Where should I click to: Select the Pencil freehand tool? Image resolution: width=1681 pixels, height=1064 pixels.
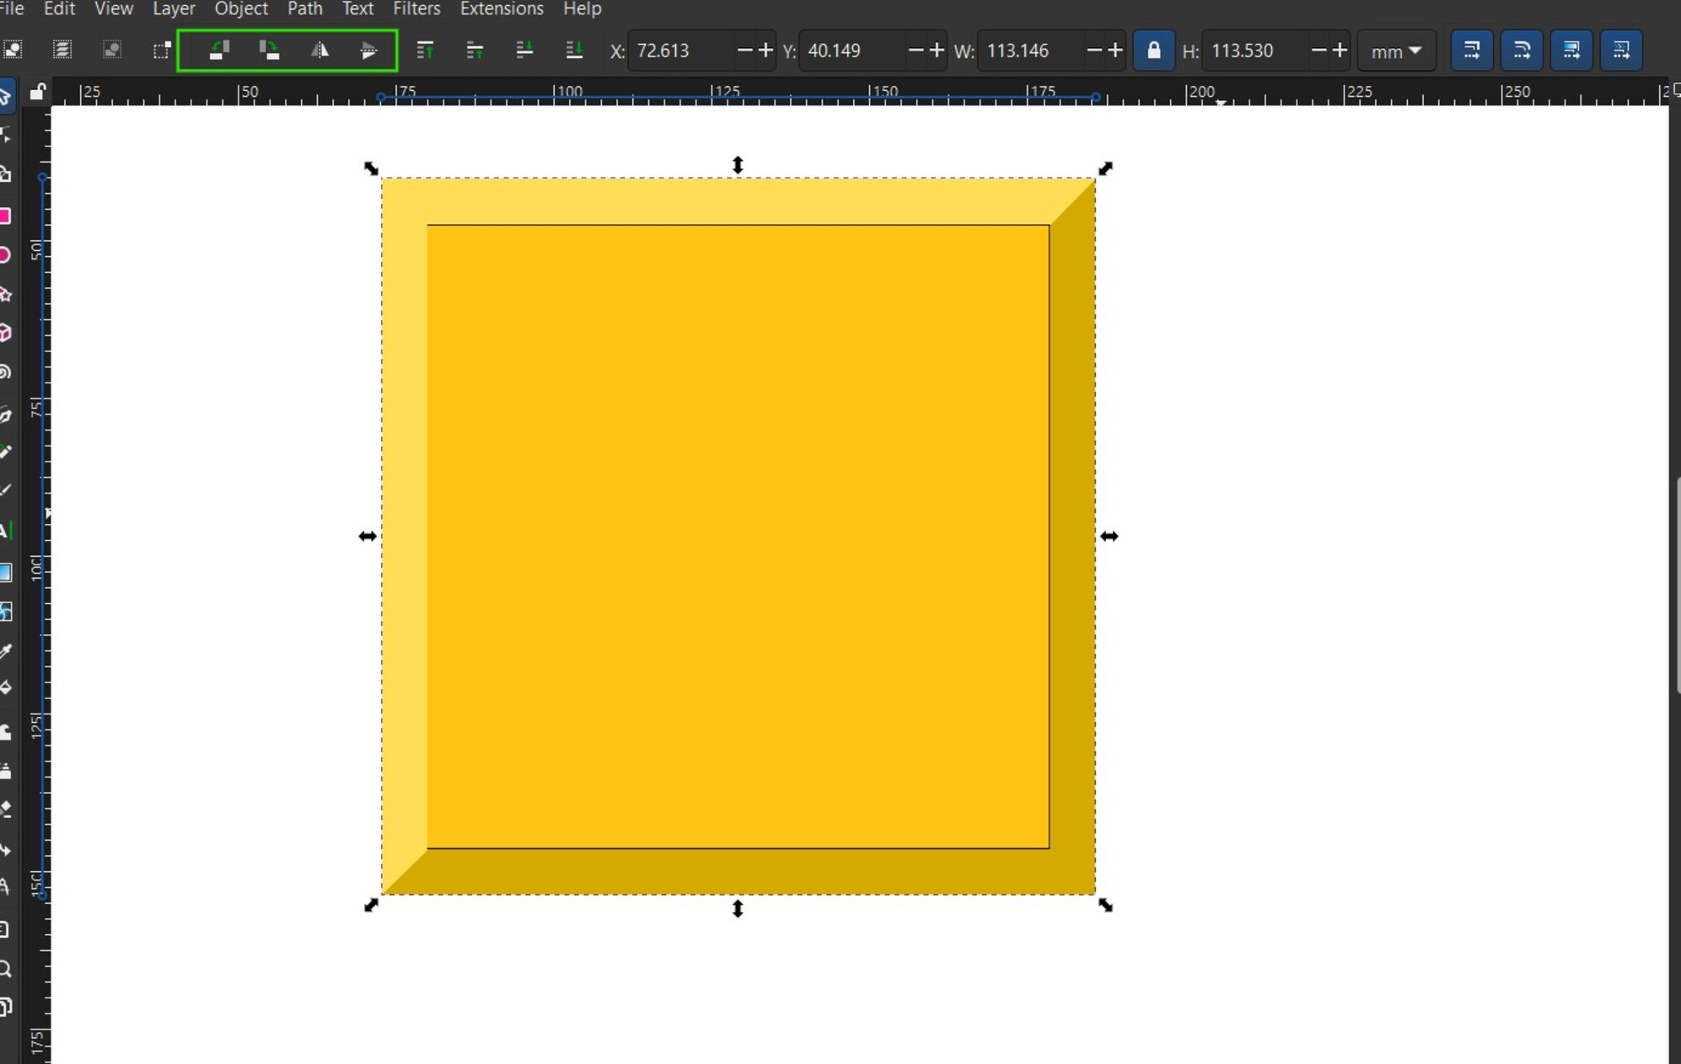tap(5, 452)
